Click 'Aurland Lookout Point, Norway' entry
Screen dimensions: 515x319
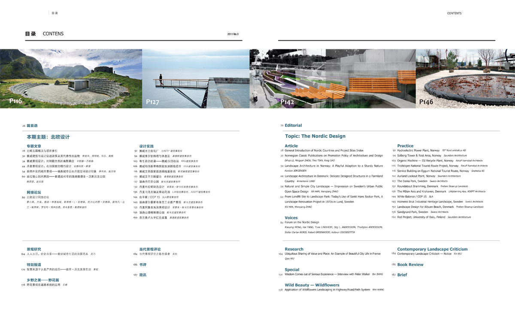coord(416,176)
